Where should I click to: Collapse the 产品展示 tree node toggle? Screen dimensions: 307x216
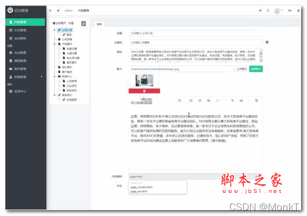click(55, 44)
